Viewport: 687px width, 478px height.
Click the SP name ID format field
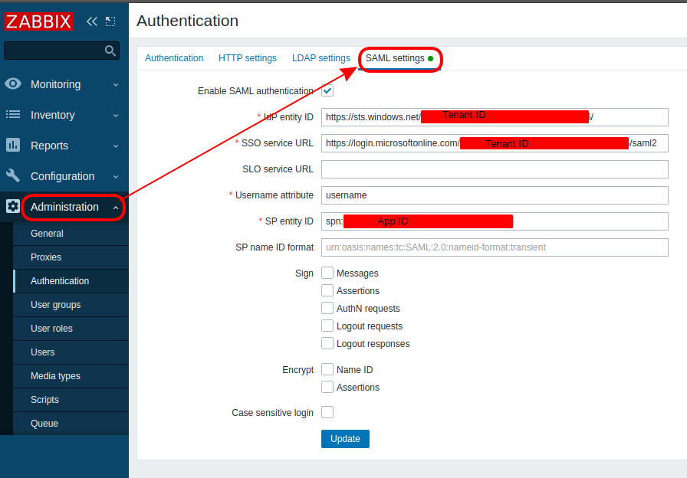pos(495,247)
